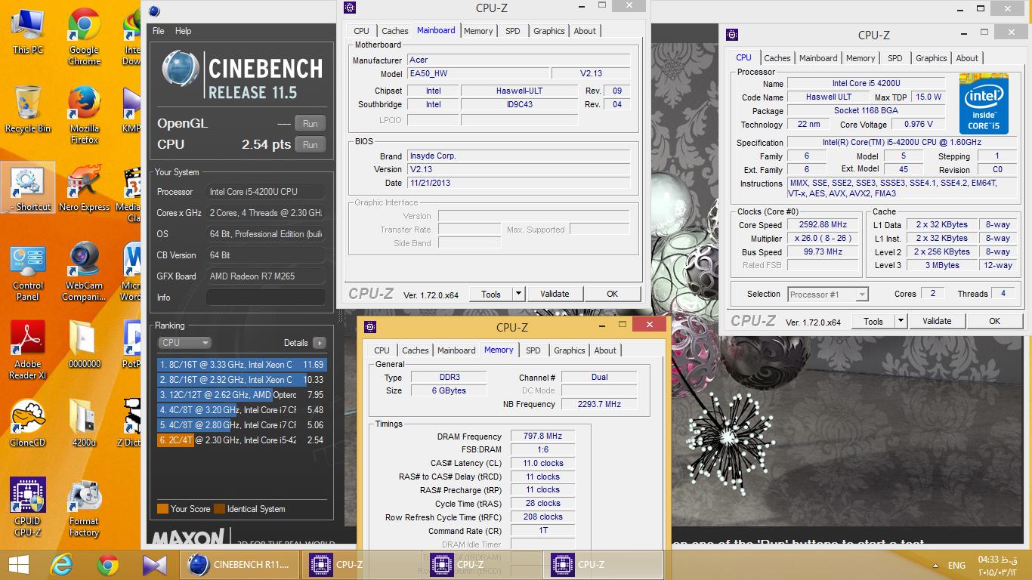The image size is (1032, 580).
Task: Select ranking entry 2C/4T @ 2.30 GHz
Action: (x=242, y=440)
